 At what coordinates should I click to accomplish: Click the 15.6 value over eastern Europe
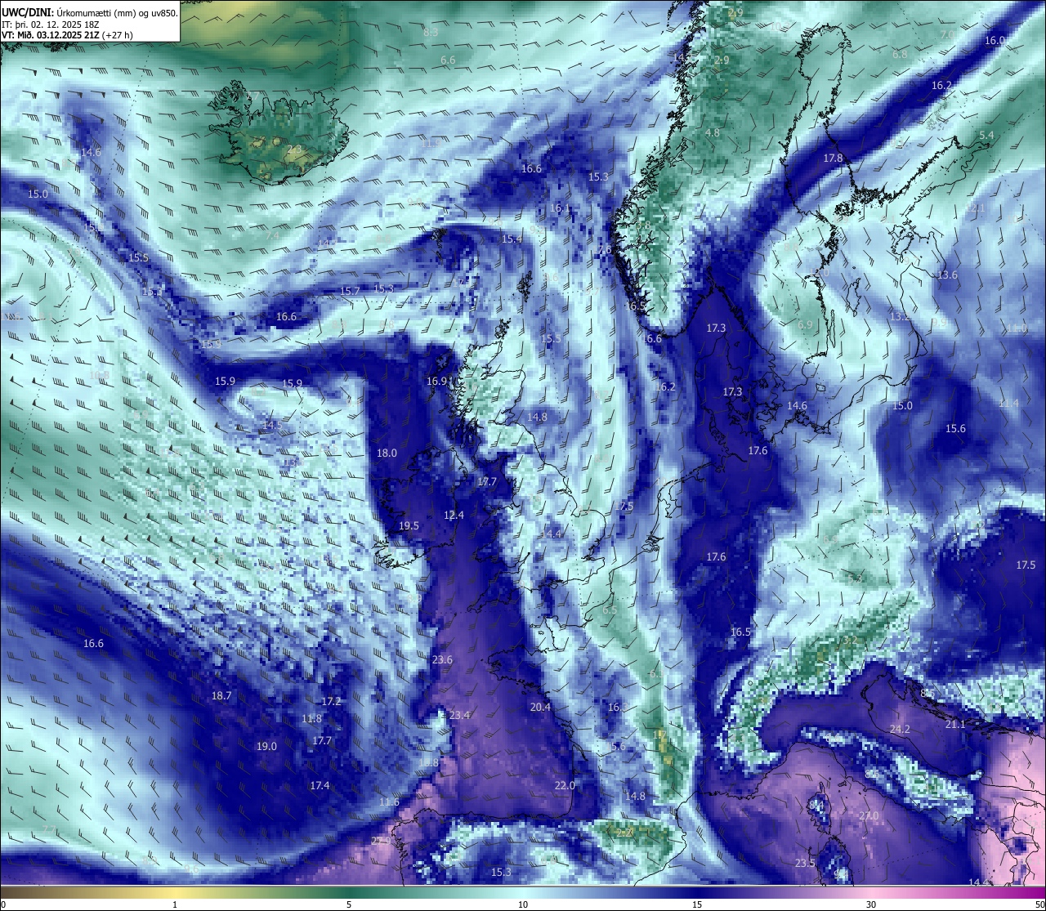coord(955,429)
